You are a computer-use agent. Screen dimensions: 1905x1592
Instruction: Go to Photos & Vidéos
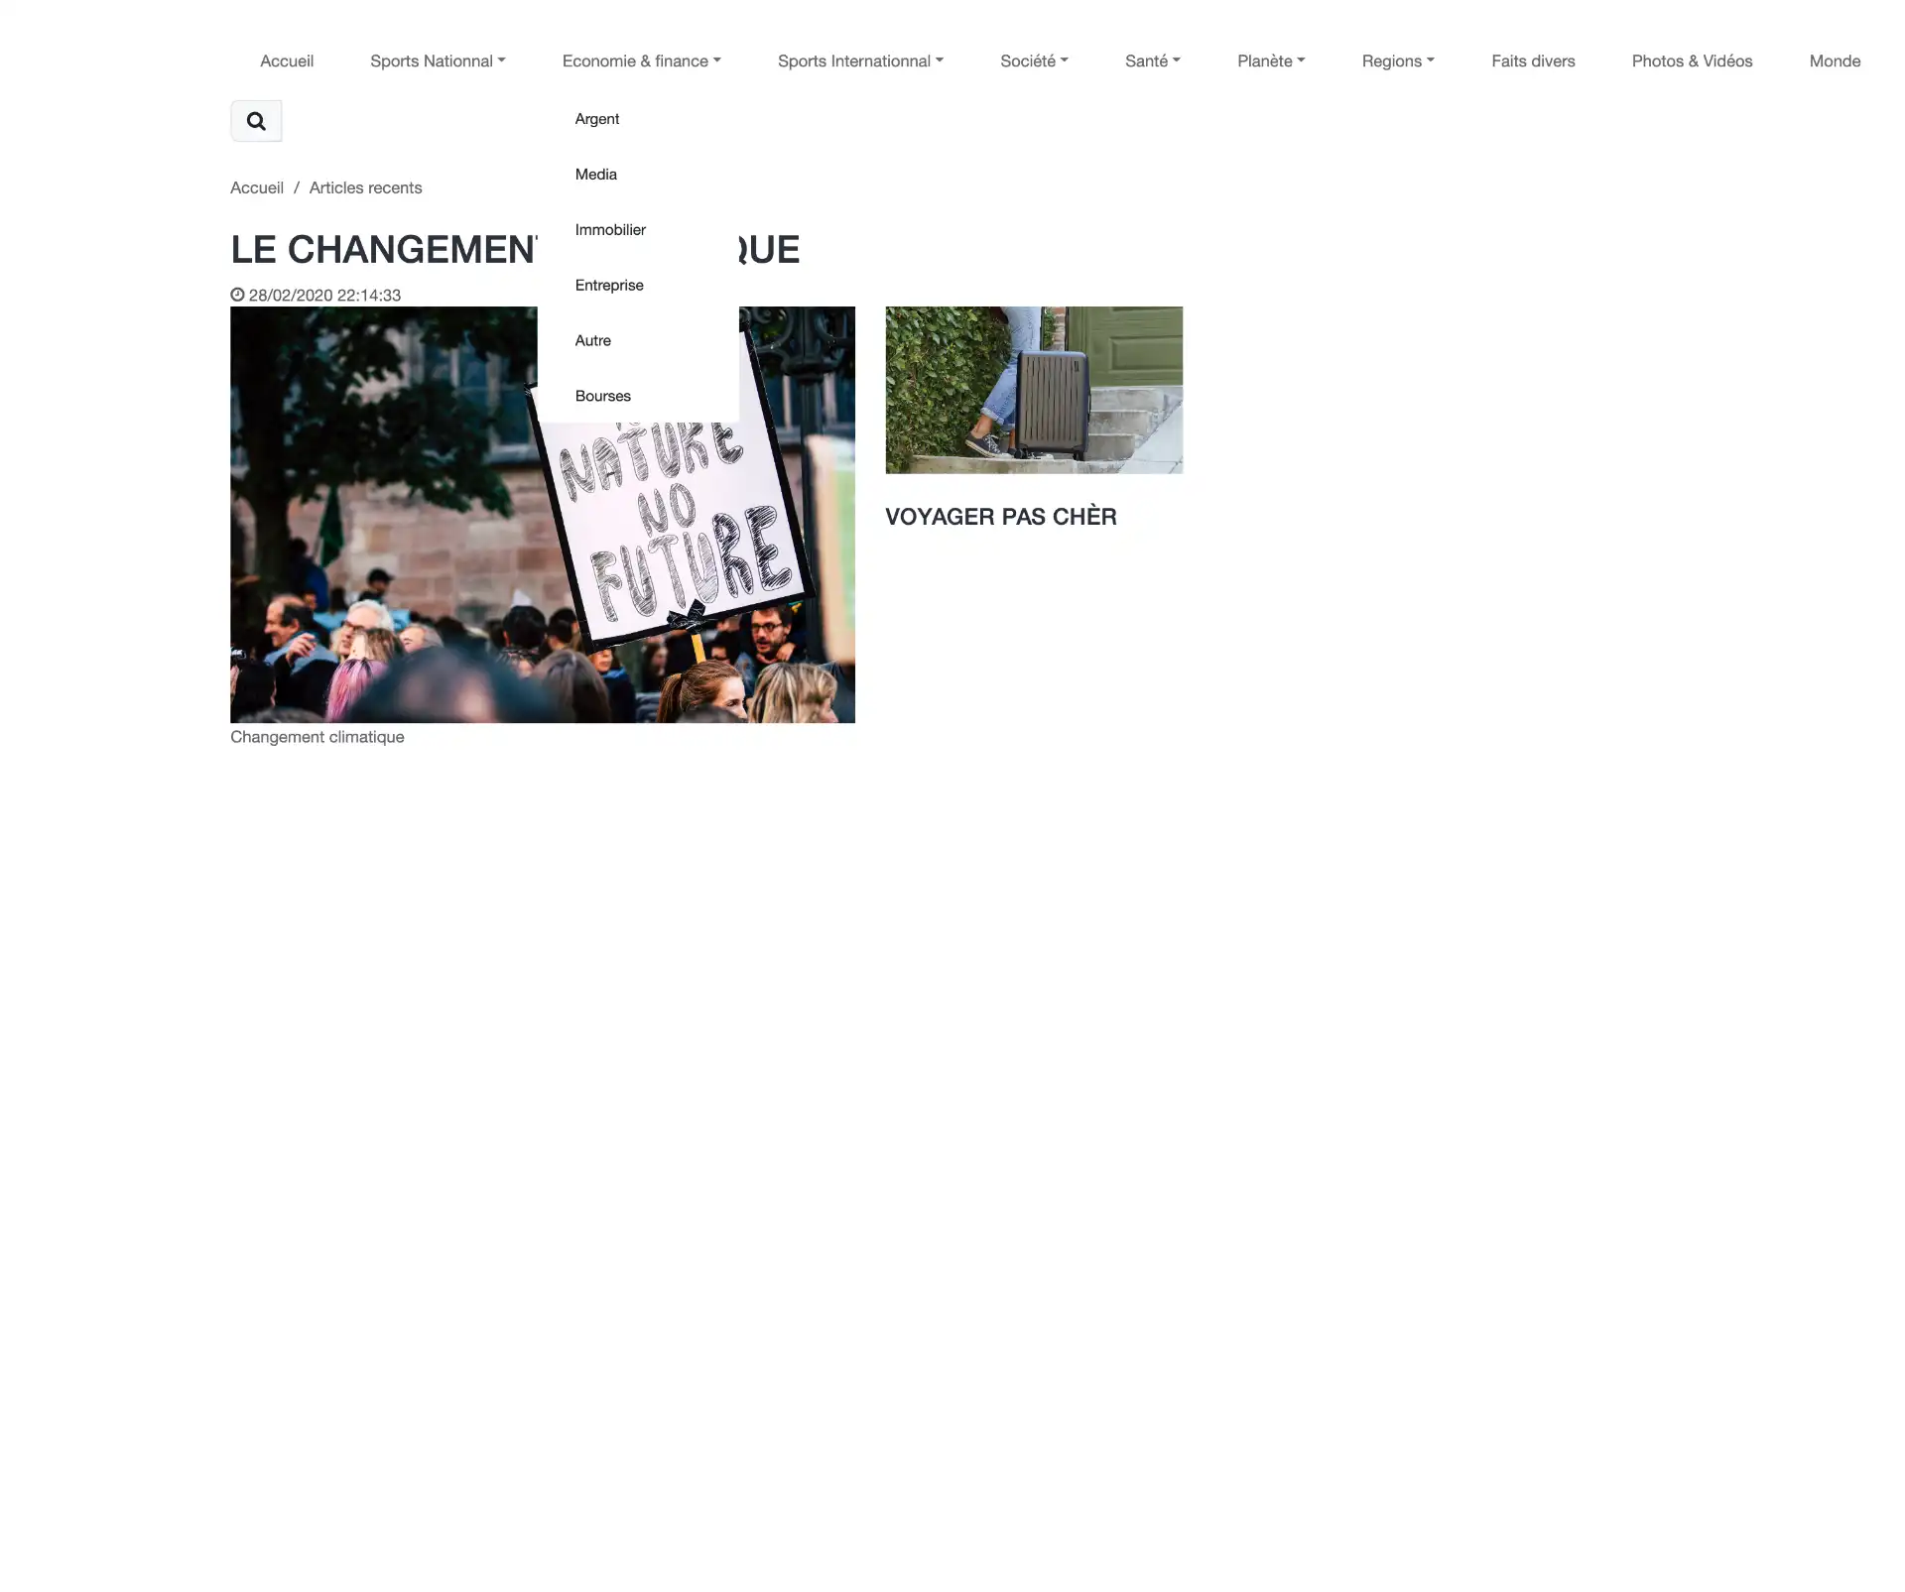click(1692, 61)
